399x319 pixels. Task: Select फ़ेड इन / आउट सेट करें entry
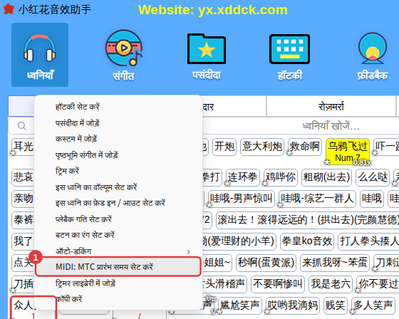pyautogui.click(x=118, y=203)
